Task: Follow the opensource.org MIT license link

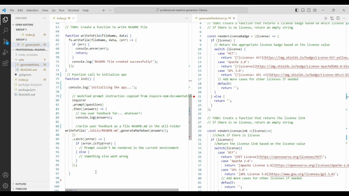Action: point(291,157)
